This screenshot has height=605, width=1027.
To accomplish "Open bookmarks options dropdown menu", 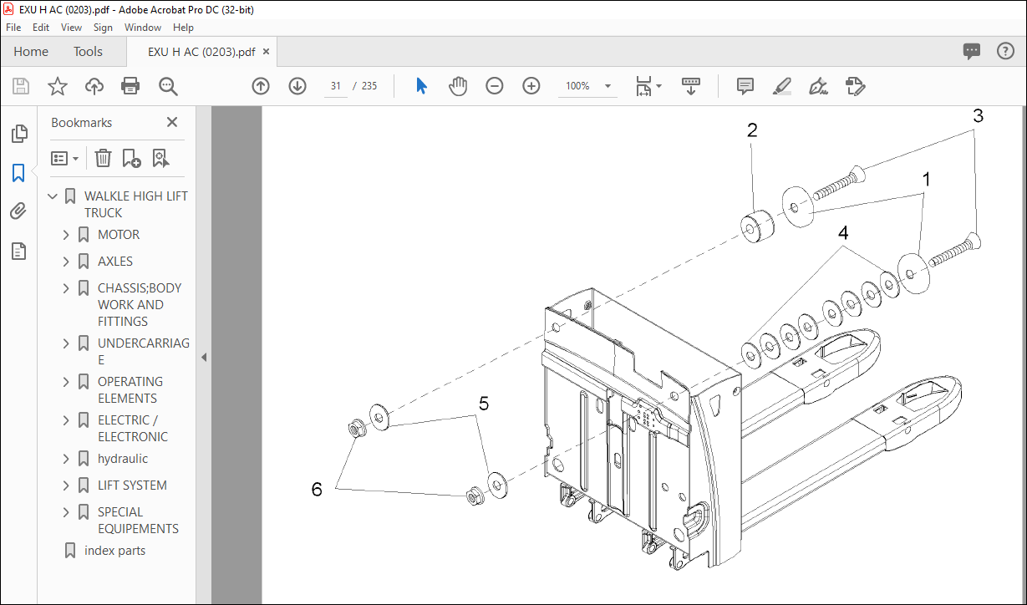I will click(65, 158).
